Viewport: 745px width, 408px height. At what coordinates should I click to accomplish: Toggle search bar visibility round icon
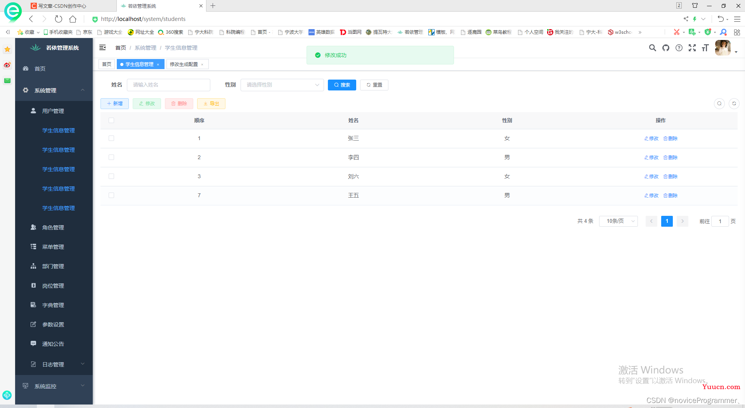719,104
